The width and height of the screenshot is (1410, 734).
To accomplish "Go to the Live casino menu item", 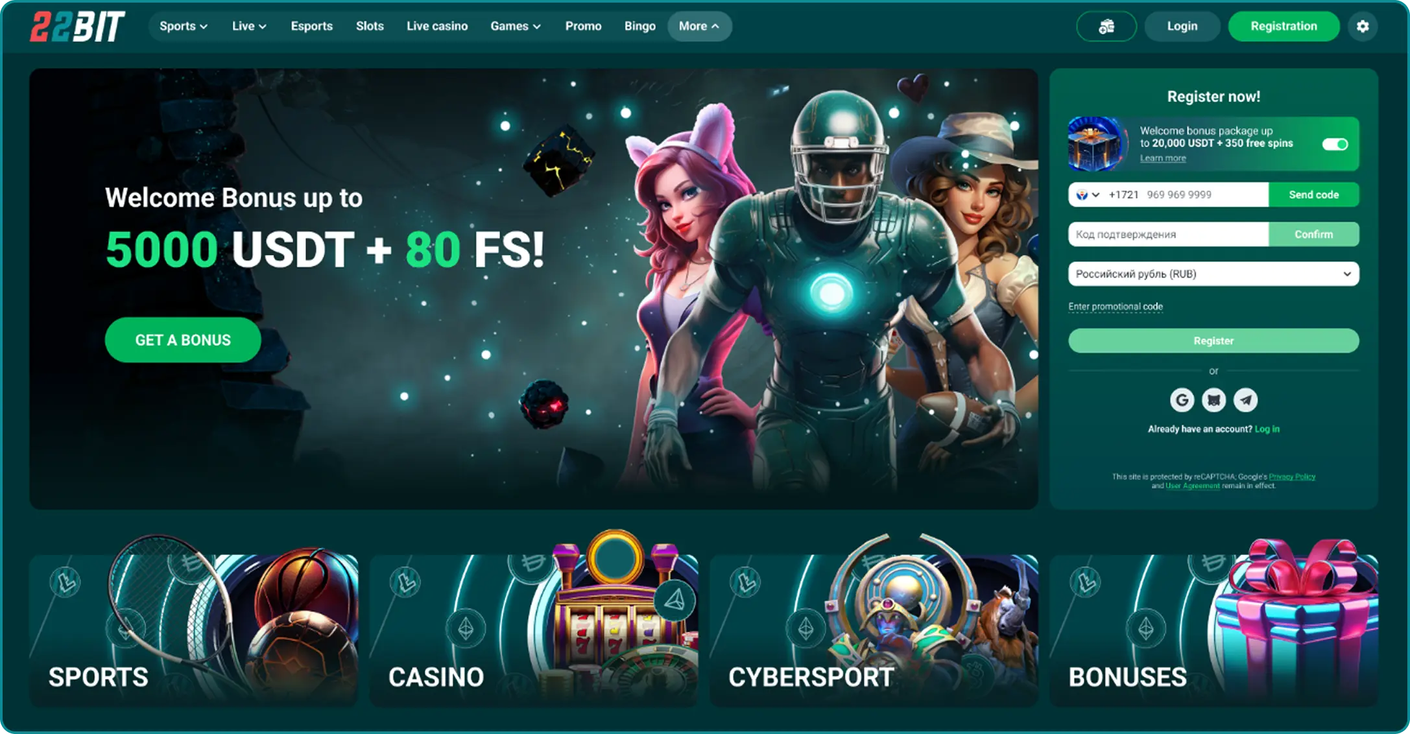I will [437, 27].
